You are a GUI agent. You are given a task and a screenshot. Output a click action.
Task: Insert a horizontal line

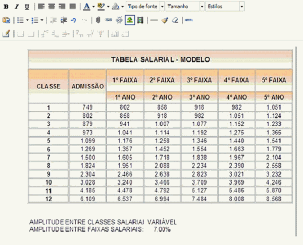[x=154, y=20]
